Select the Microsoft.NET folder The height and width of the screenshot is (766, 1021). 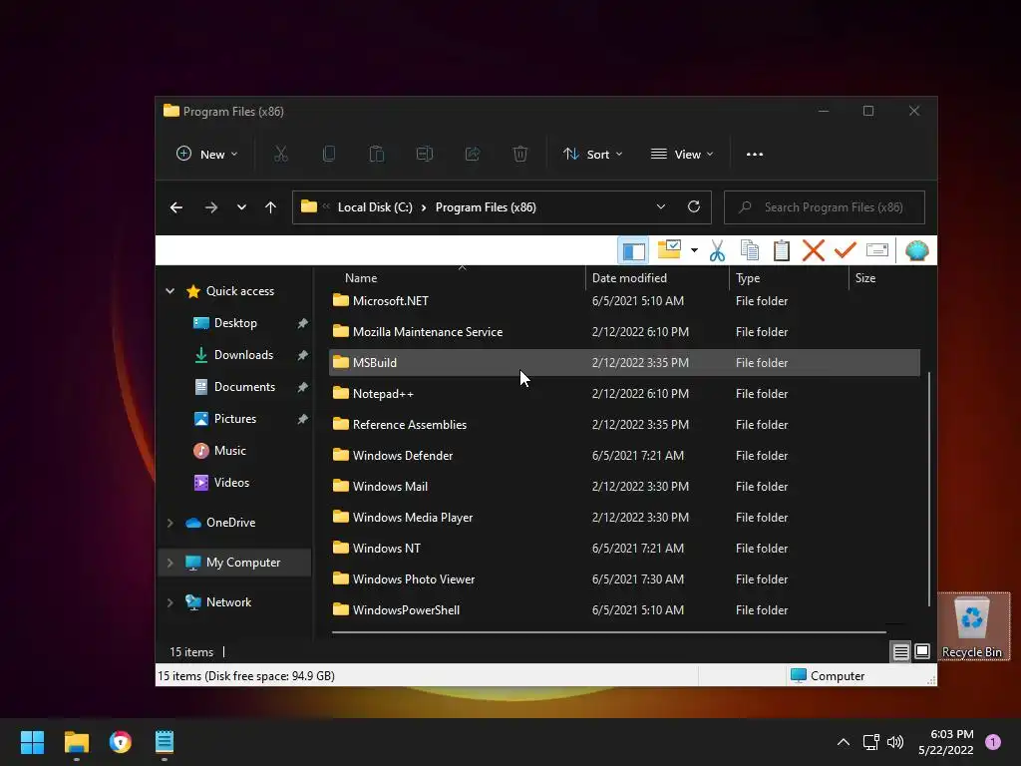click(x=624, y=301)
